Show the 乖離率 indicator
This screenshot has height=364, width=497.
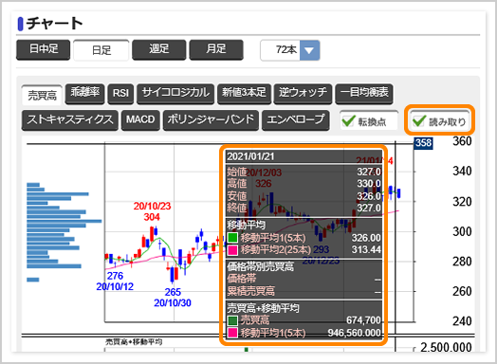click(84, 93)
